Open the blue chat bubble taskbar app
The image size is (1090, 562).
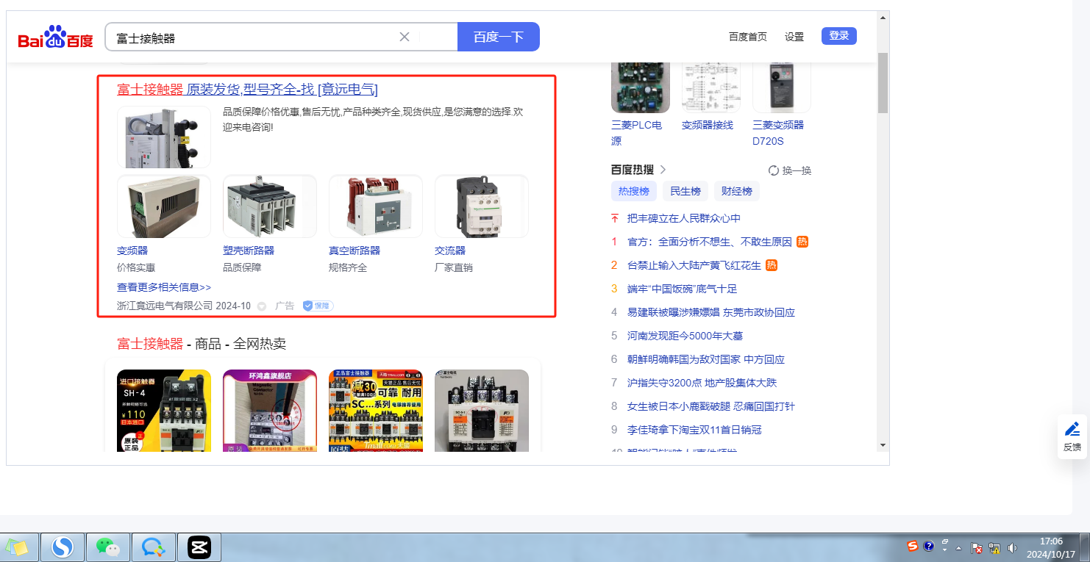point(154,547)
